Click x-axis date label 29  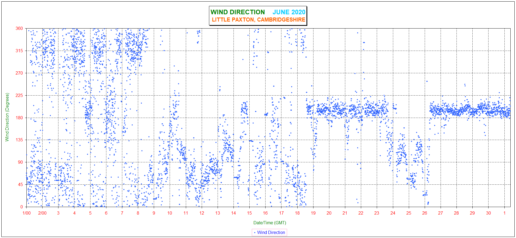[x=472, y=213]
